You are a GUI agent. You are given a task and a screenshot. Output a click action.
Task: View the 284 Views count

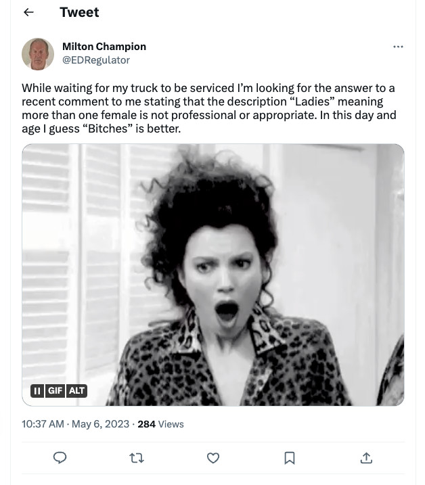pos(160,424)
